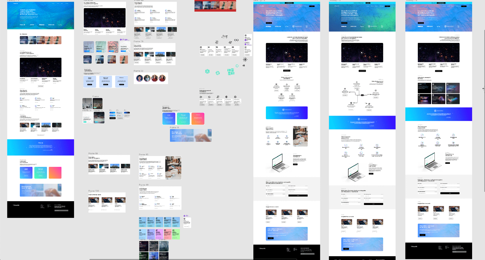This screenshot has width=485, height=260.
Task: Select the red banner frame at top
Action: pos(215,6)
